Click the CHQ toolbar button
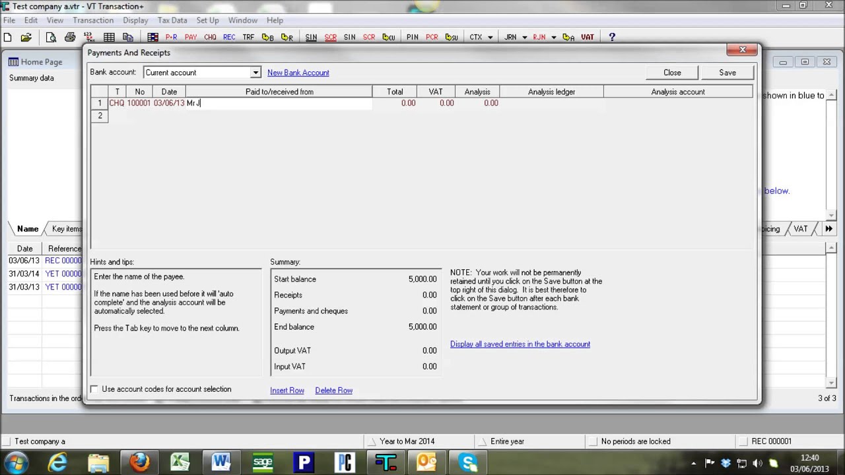Viewport: 845px width, 475px height. 210,38
